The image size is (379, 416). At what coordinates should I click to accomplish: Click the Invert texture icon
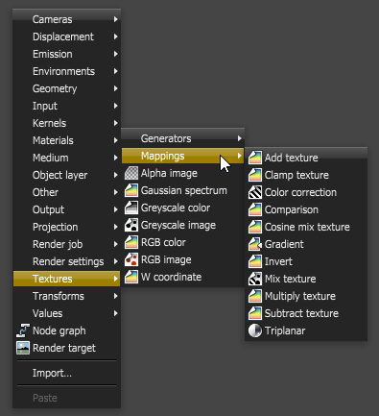[255, 261]
